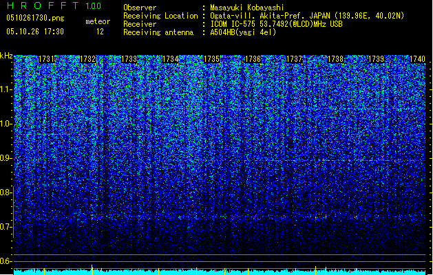Click the 1733 time label
433x275 pixels.
coord(129,59)
